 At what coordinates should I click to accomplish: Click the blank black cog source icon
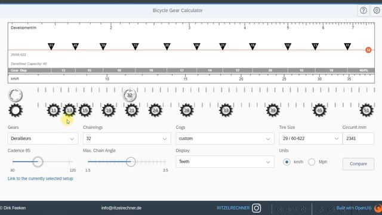point(16,110)
